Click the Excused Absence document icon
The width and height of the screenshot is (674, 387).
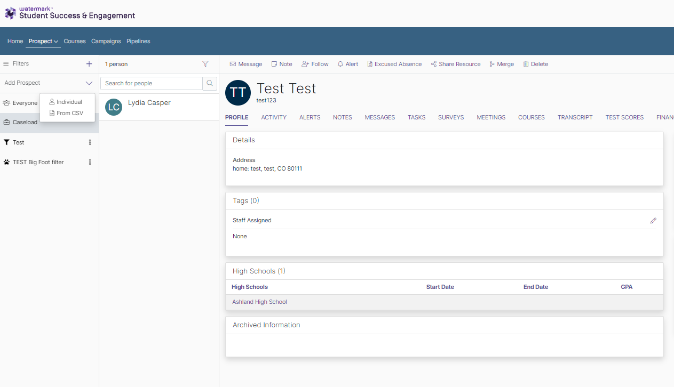point(370,64)
